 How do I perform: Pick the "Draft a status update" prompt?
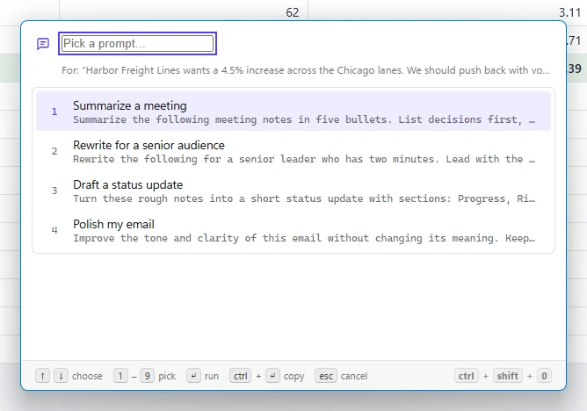point(293,191)
